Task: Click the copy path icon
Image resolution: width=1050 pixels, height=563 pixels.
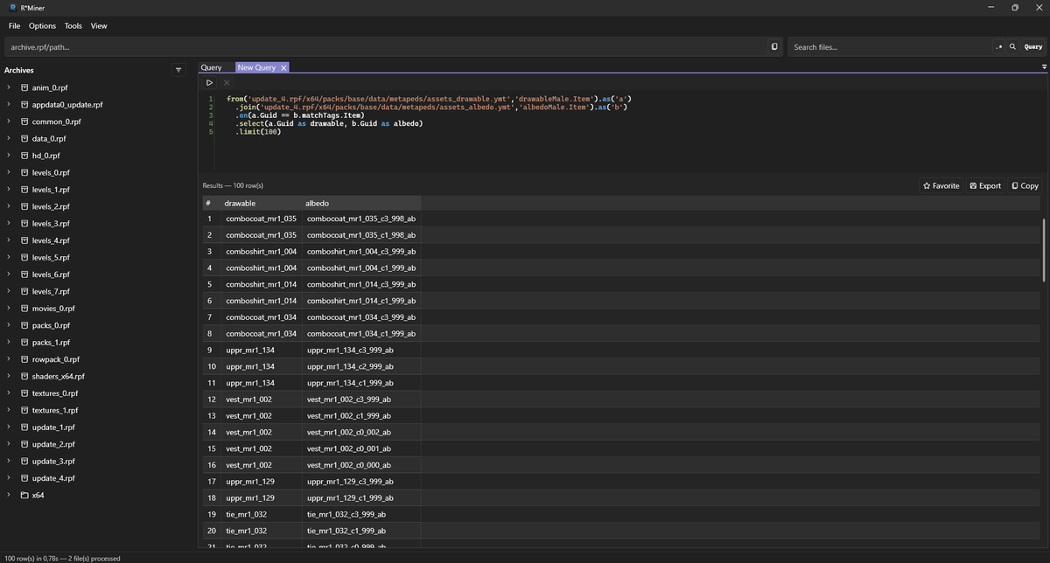Action: pos(774,47)
